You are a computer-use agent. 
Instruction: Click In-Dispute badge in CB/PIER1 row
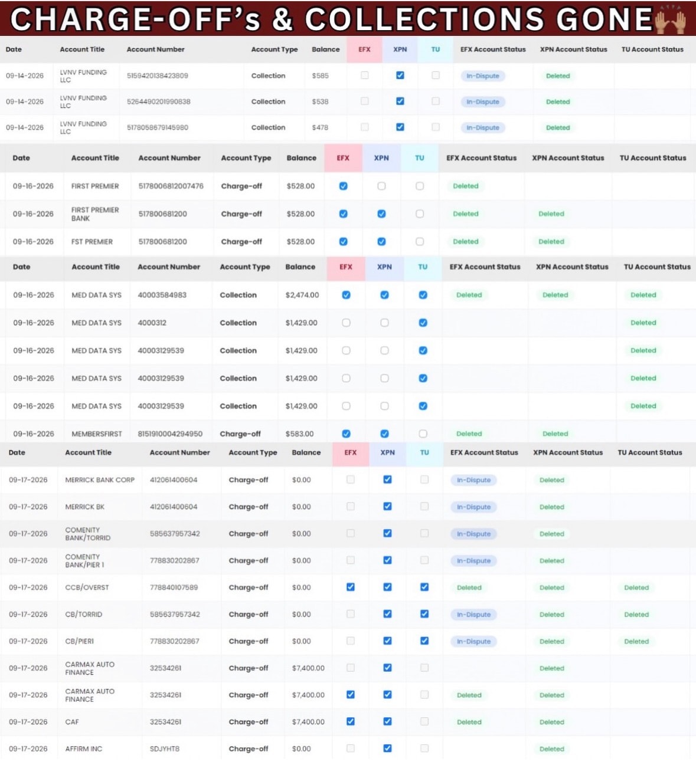(x=474, y=641)
